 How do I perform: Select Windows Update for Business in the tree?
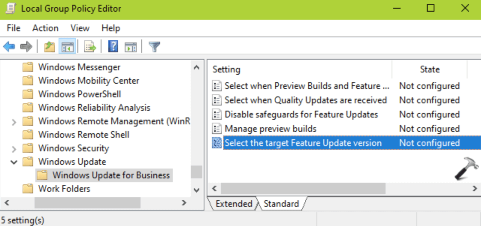(x=112, y=175)
